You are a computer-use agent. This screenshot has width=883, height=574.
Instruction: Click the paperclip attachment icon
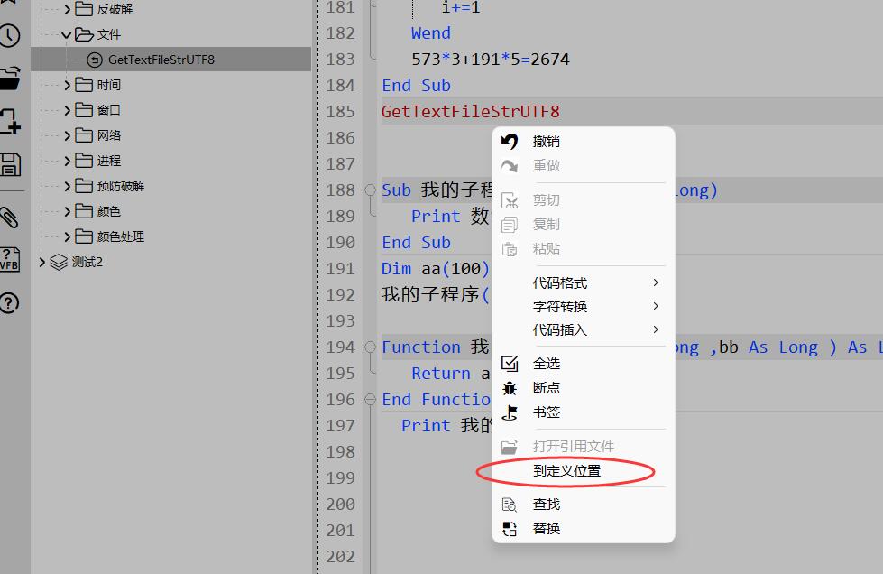click(x=9, y=217)
